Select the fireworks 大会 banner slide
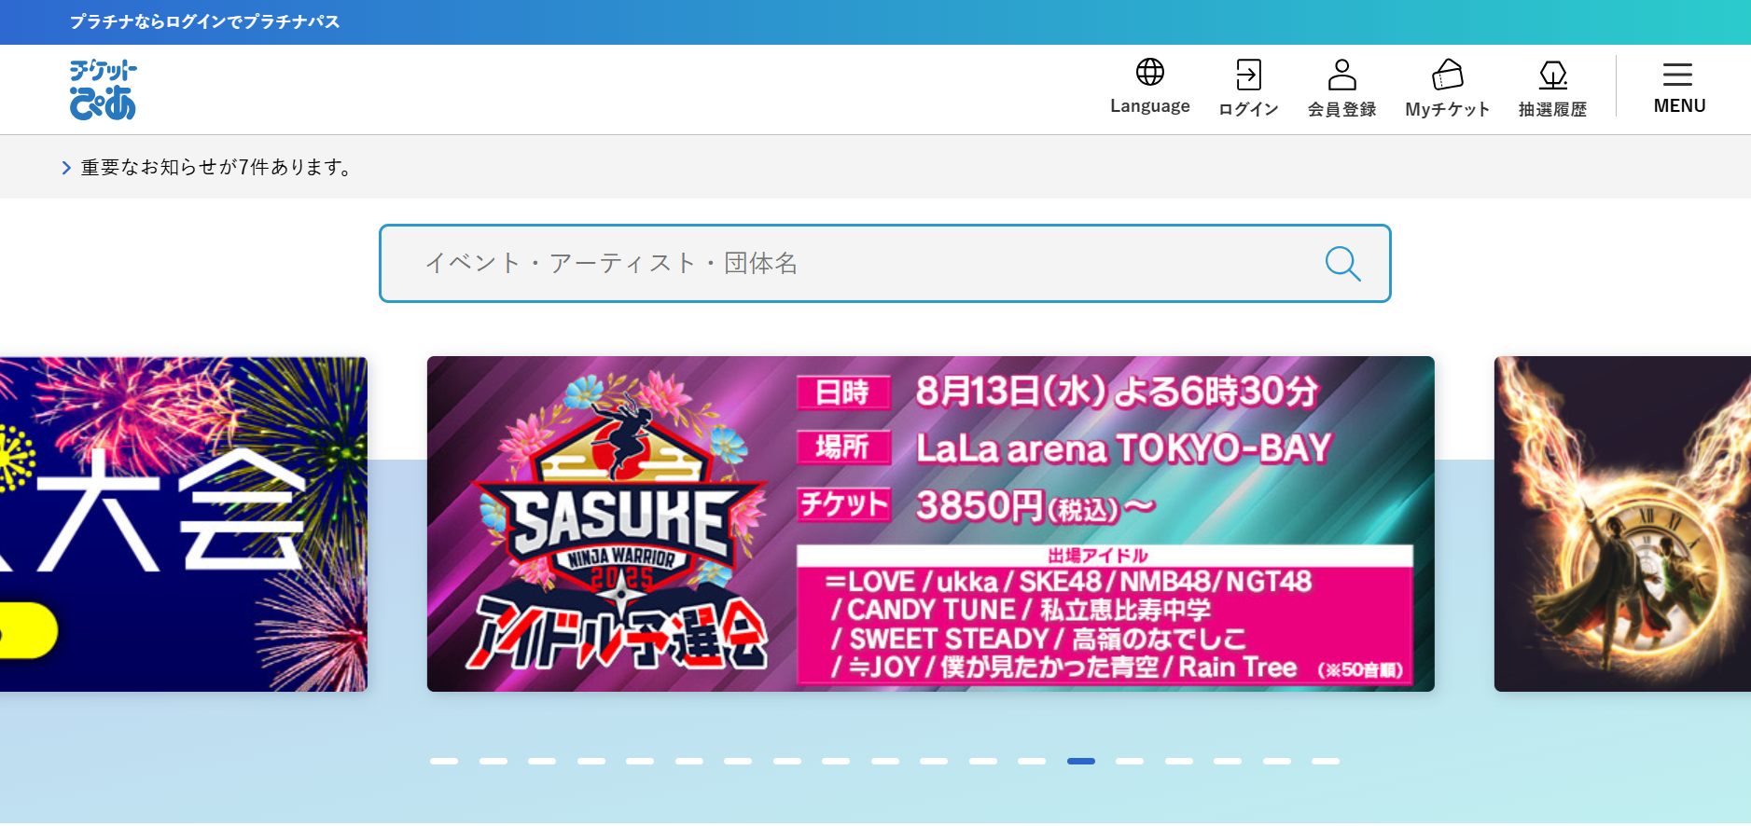The height and width of the screenshot is (826, 1751). tap(183, 524)
